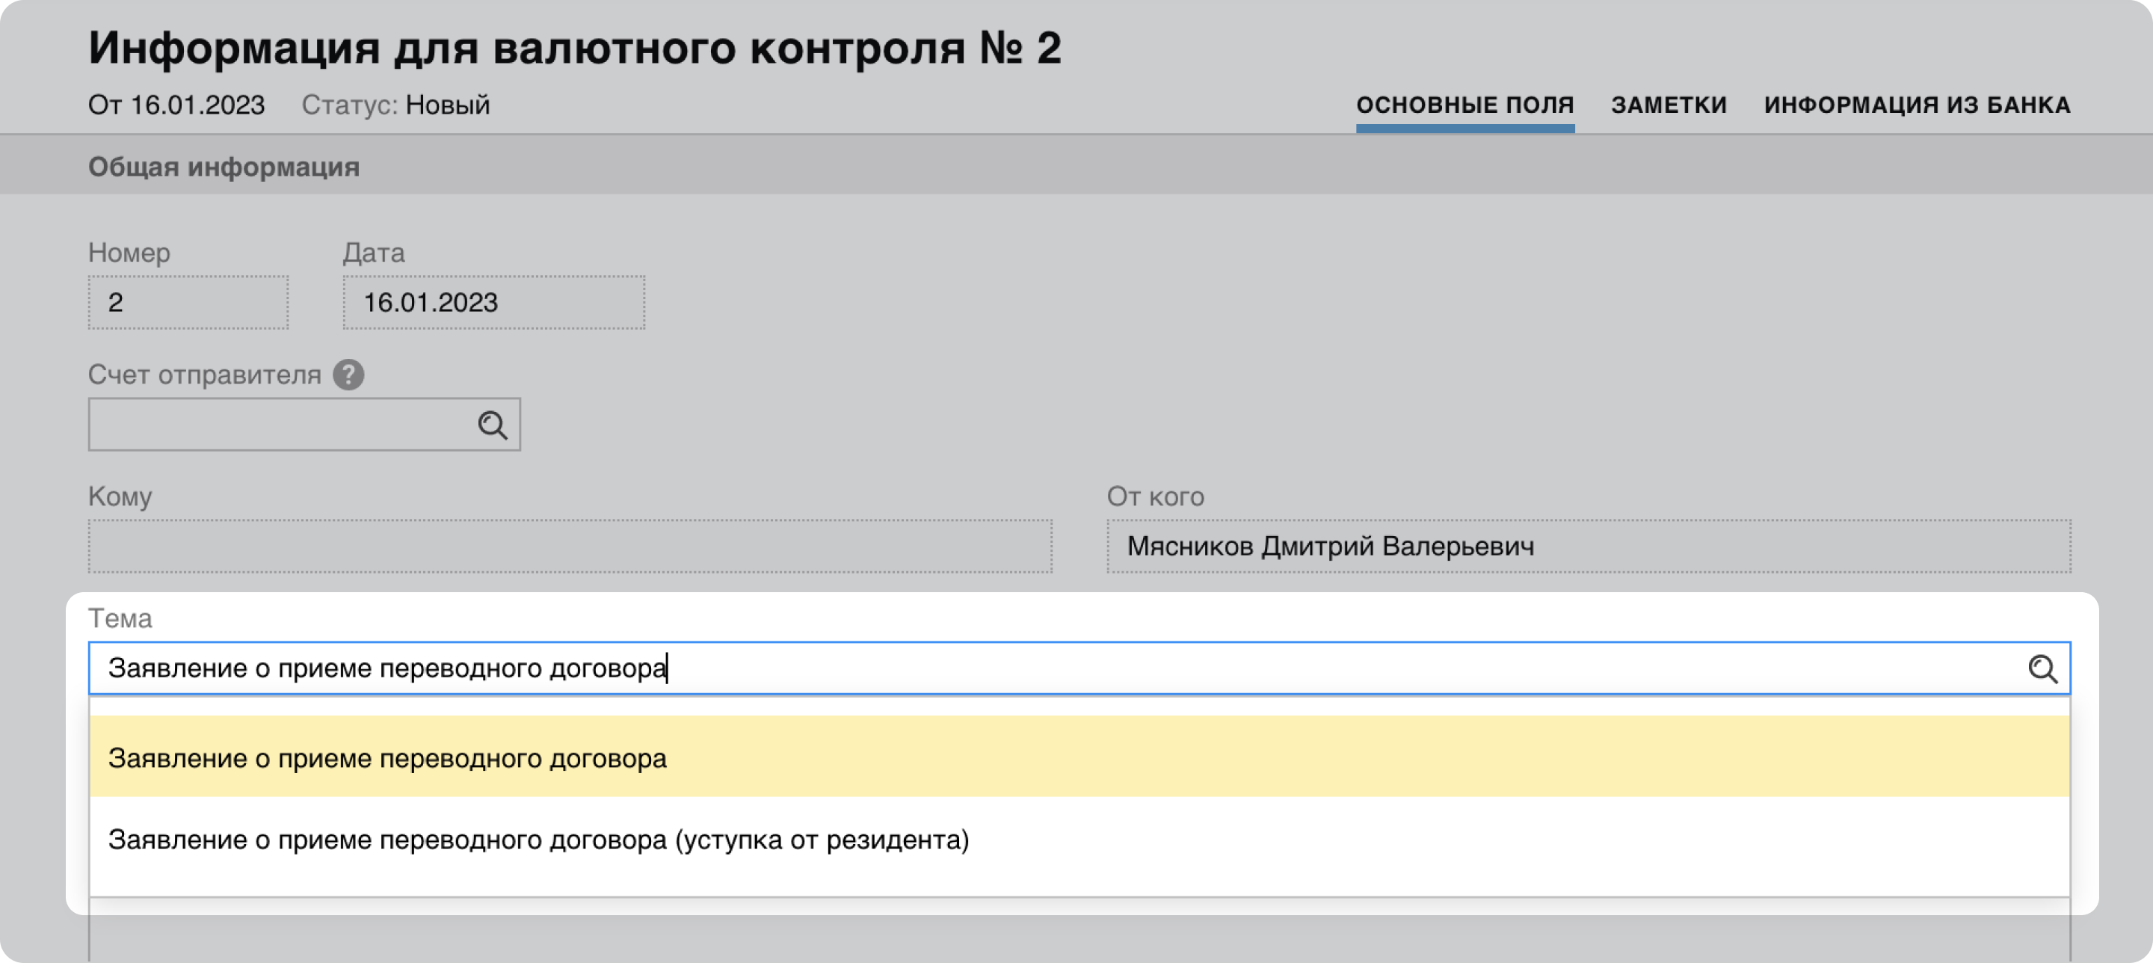Viewport: 2153px width, 963px height.
Task: Click the Дата field showing 16.01.2023
Action: click(493, 303)
